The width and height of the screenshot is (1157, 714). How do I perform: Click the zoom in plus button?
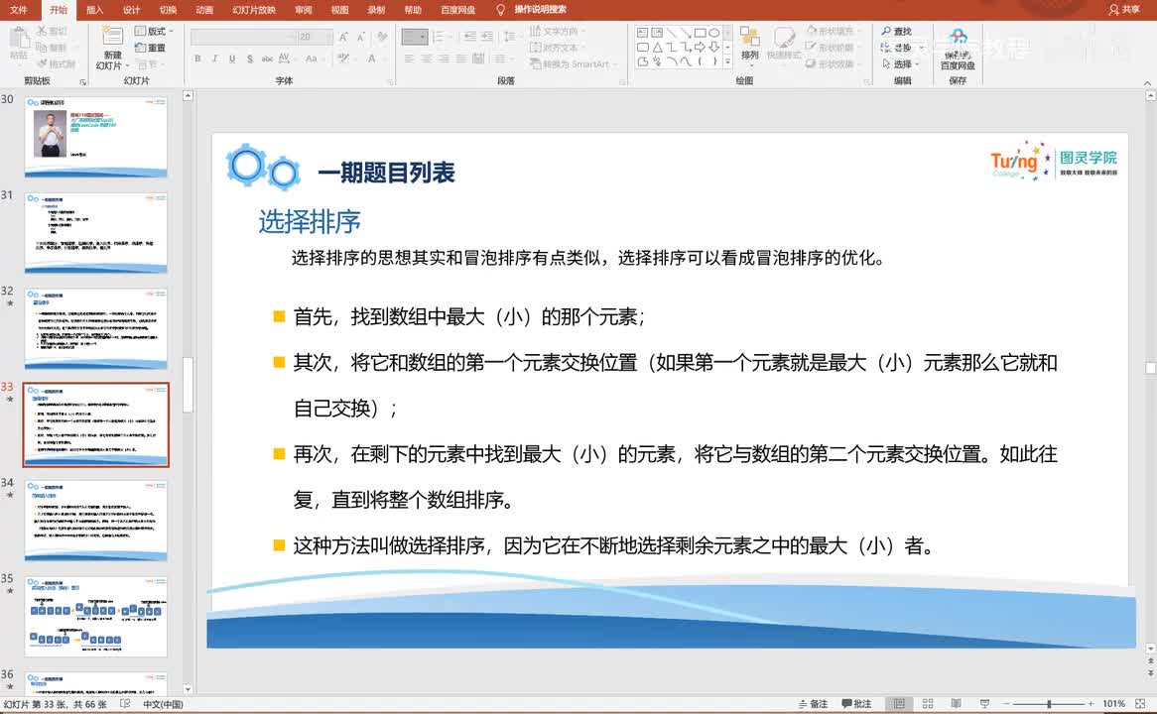1091,704
